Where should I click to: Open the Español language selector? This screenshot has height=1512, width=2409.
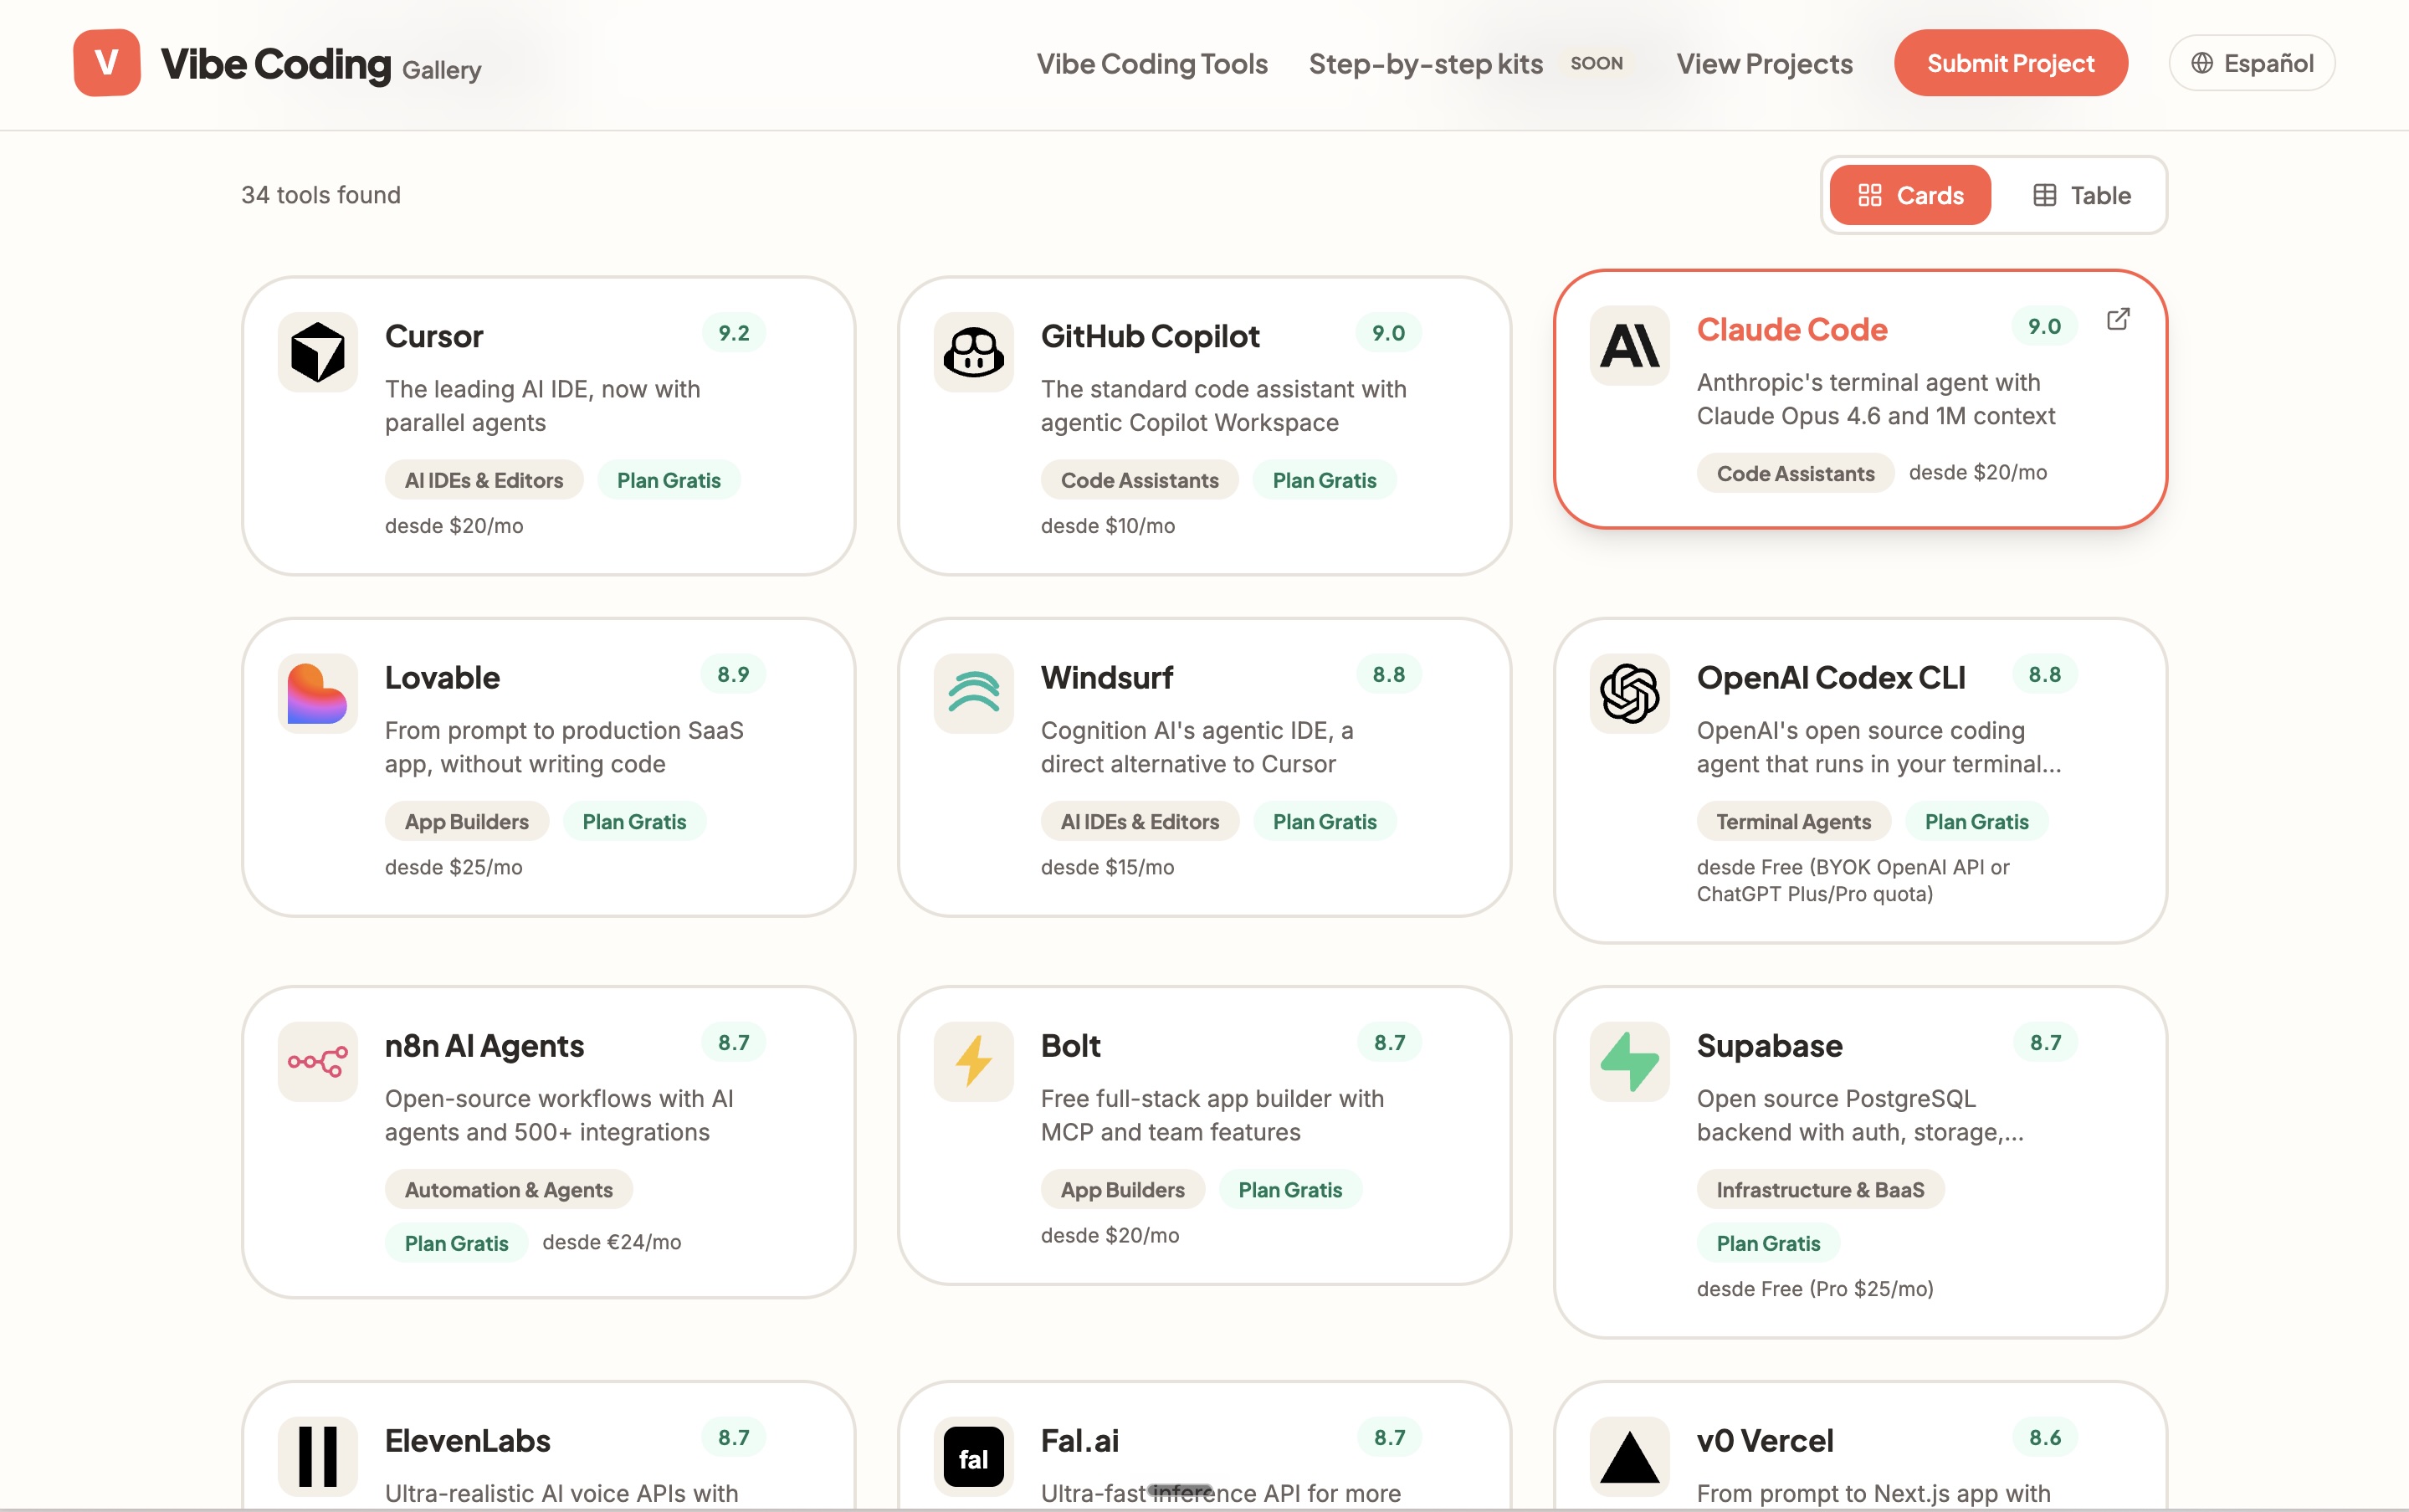click(x=2252, y=63)
